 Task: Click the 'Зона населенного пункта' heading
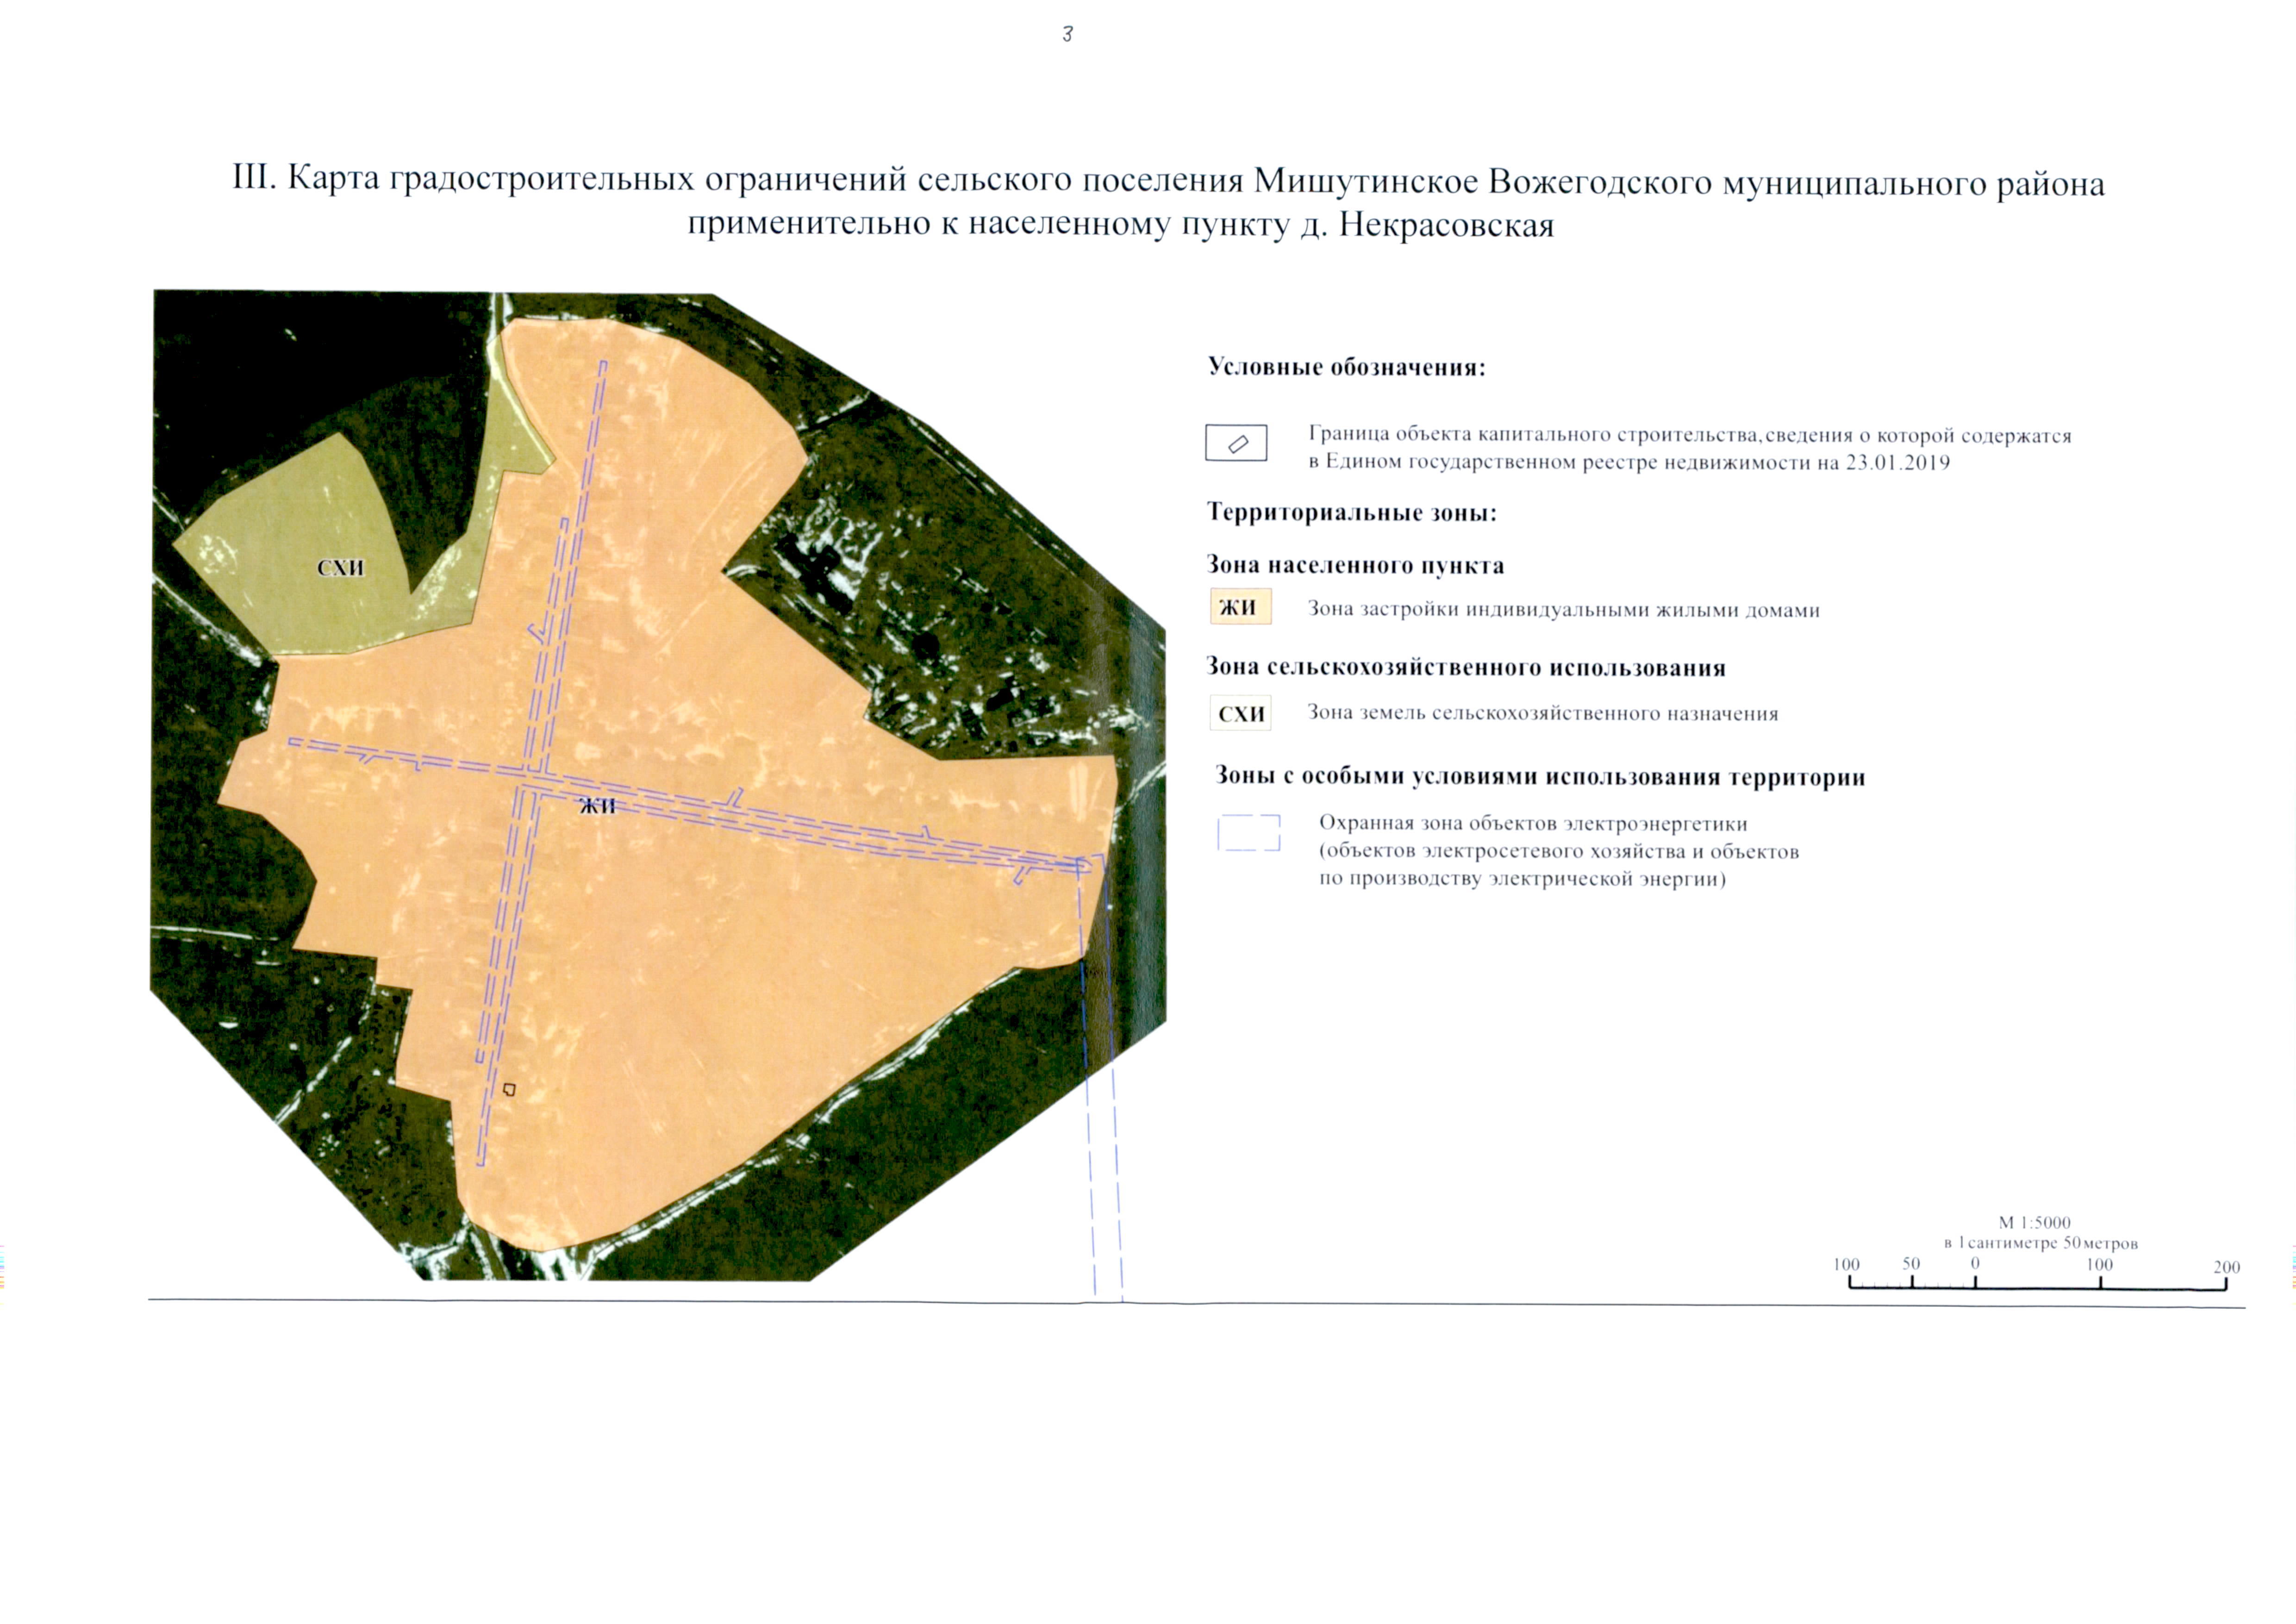pos(1355,565)
